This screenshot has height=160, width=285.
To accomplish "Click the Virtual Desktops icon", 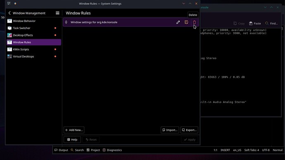I will 9,56.
